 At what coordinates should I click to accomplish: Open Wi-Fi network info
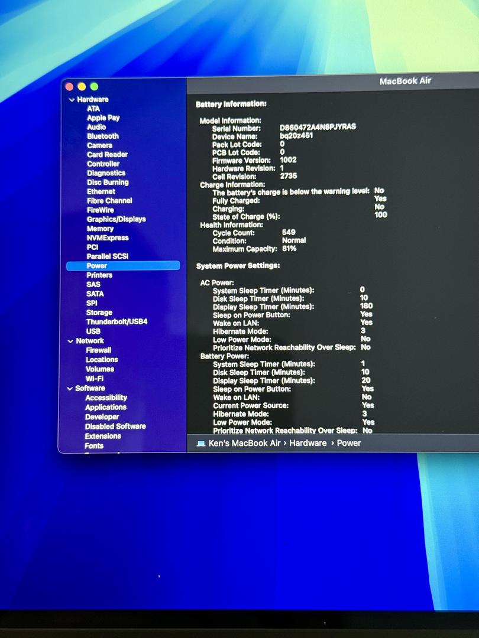95,379
